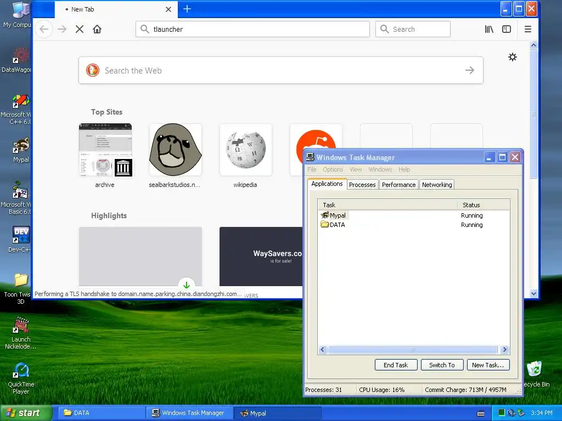Open the My Computer desktop icon
This screenshot has width=562, height=421.
click(17, 15)
